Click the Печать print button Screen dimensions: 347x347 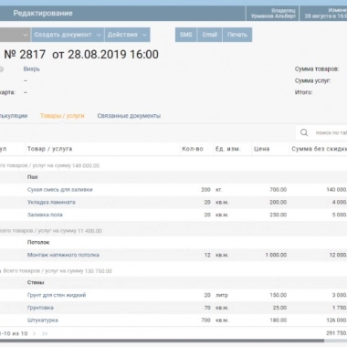tap(237, 35)
